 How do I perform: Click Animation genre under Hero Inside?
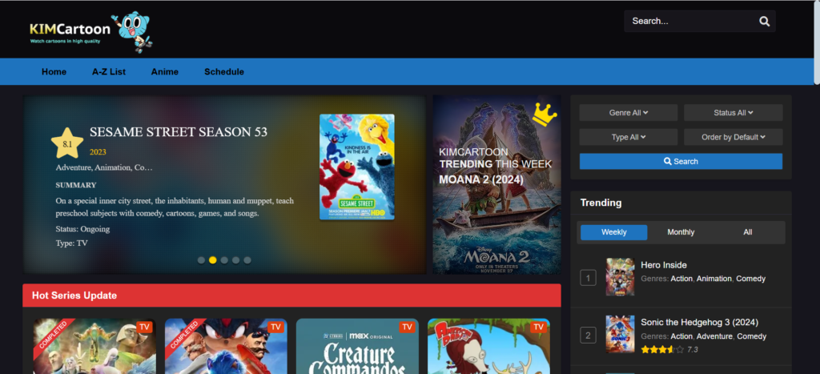(x=713, y=279)
